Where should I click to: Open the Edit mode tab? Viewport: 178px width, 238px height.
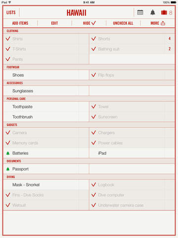tap(54, 23)
